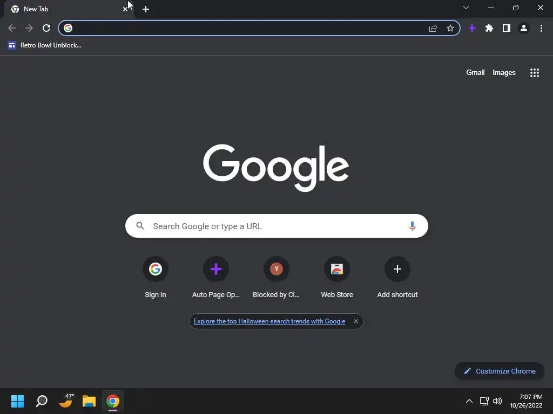Screen dimensions: 553x414
Task: Open the clock showing 7:07 PM
Action: coord(526,401)
